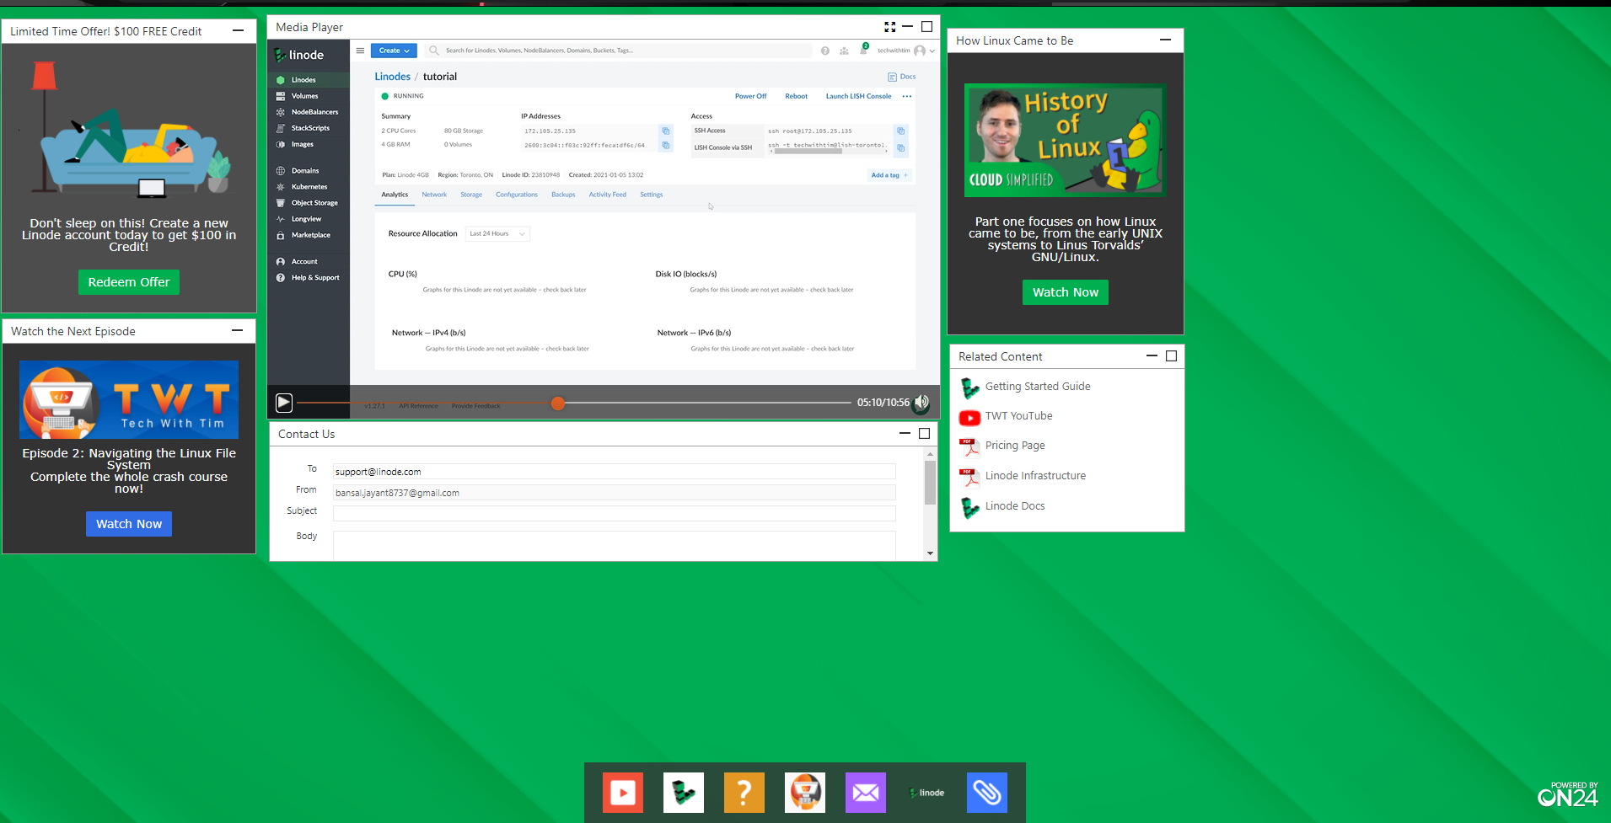Open the purple envelope Contact Us icon
Screen dimensions: 1611x823
coord(866,793)
